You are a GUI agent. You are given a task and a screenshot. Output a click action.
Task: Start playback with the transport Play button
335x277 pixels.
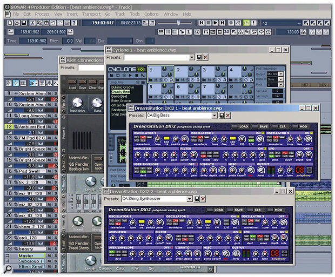tap(216, 23)
